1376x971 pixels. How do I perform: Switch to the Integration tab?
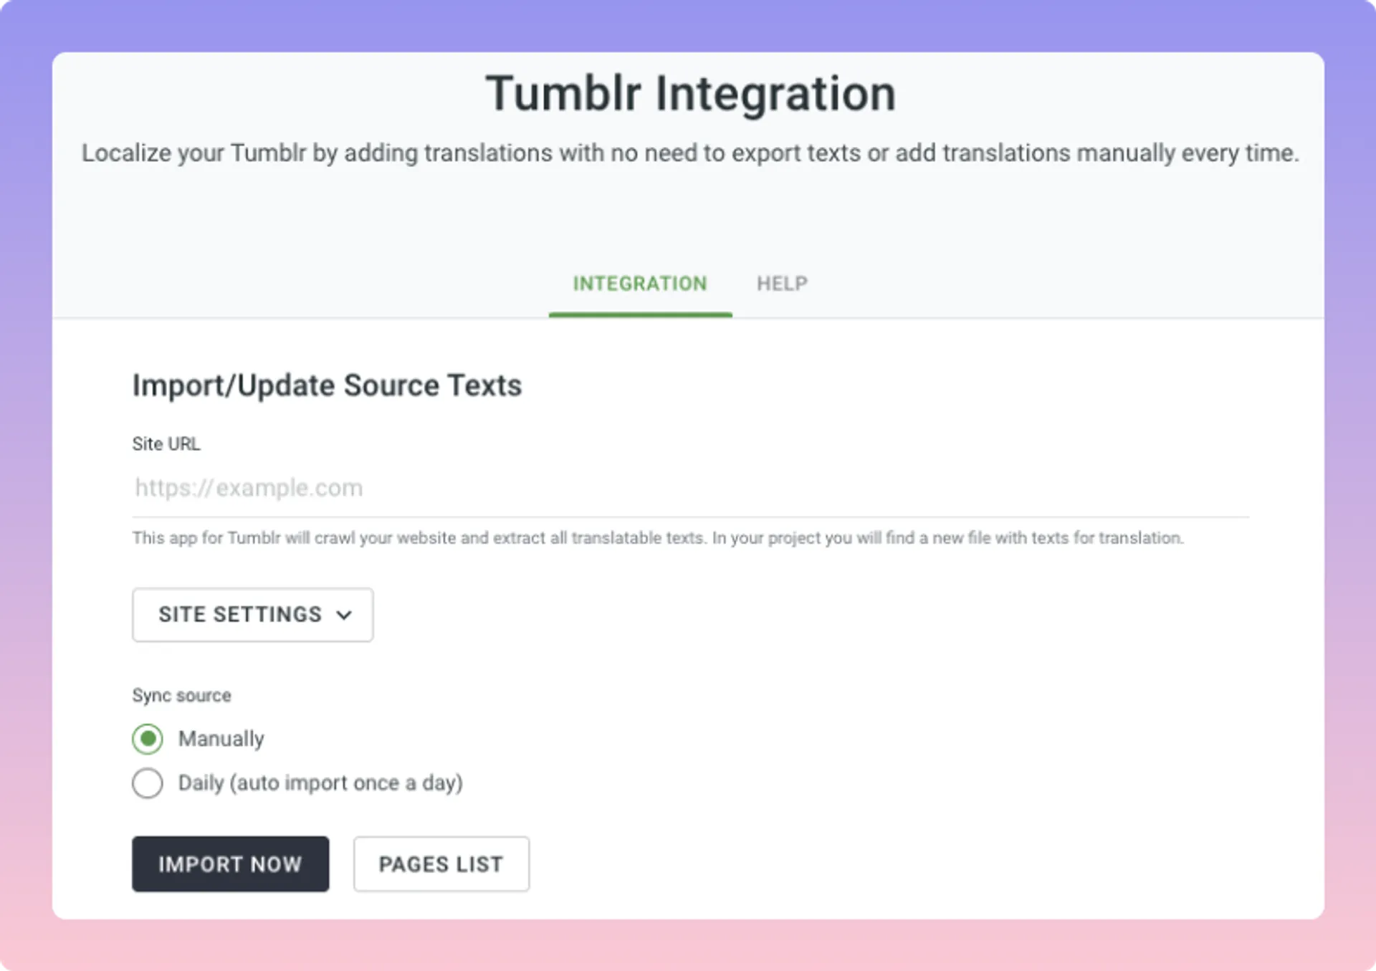(x=640, y=284)
